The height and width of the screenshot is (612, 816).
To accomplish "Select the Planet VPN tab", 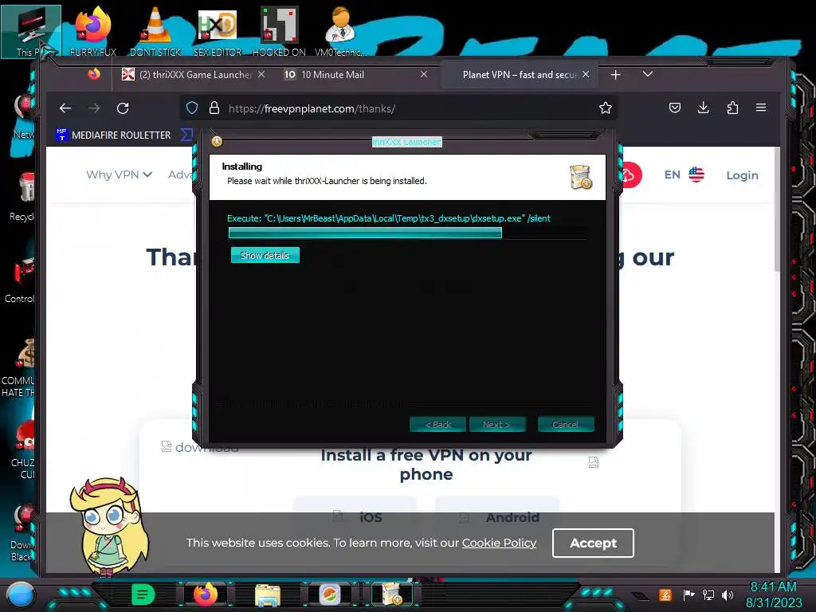I will click(x=518, y=75).
